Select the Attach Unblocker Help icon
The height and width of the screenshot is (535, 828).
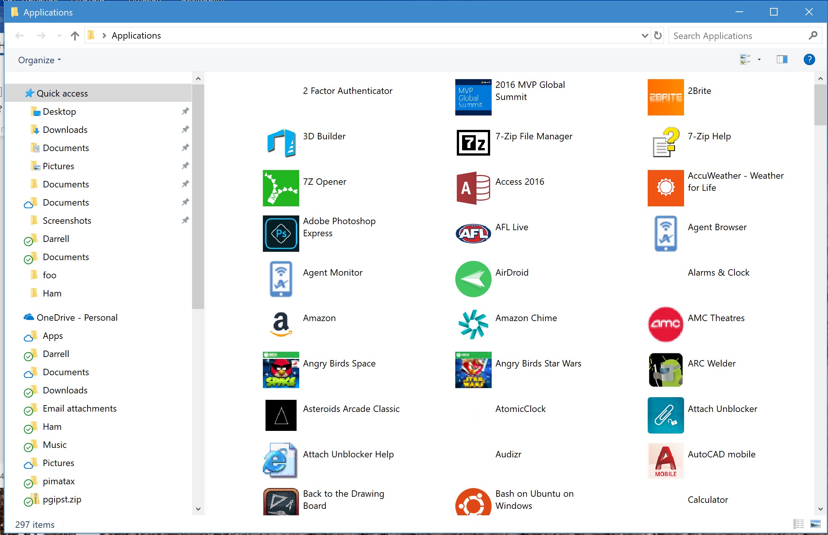281,461
